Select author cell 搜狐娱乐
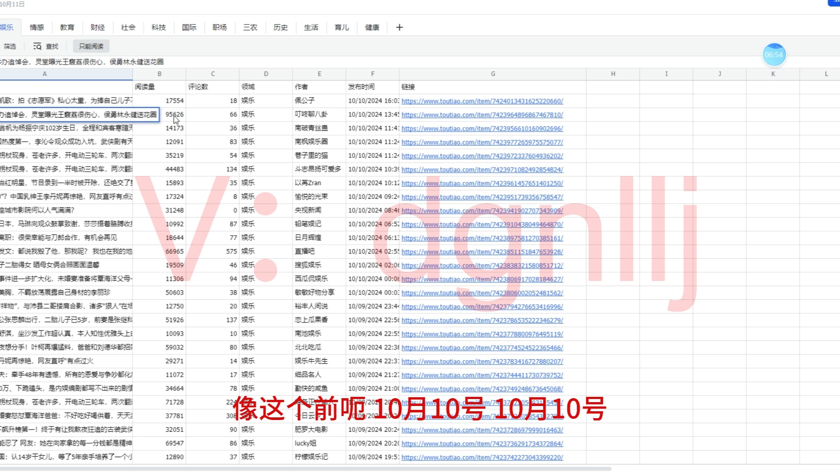The height and width of the screenshot is (472, 840). [319, 265]
